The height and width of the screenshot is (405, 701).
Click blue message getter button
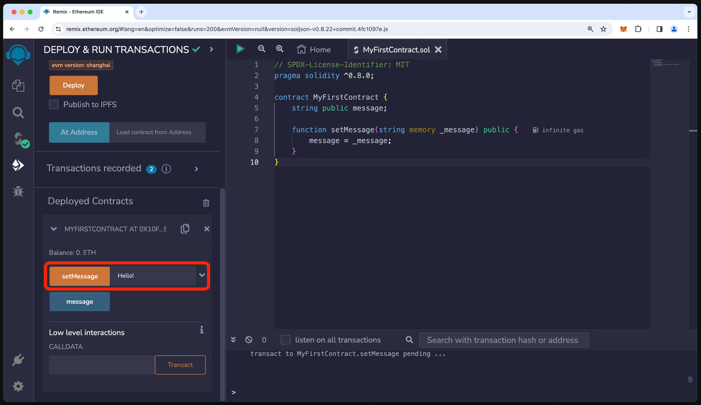[80, 301]
